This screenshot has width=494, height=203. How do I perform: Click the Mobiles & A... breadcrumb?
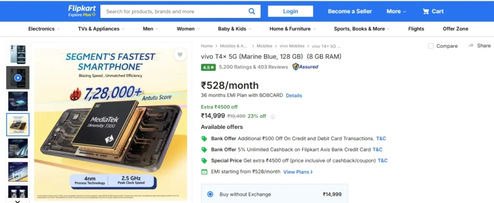pyautogui.click(x=233, y=46)
